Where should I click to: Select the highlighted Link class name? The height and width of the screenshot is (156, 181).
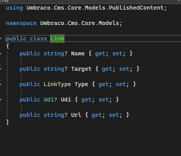(x=57, y=38)
